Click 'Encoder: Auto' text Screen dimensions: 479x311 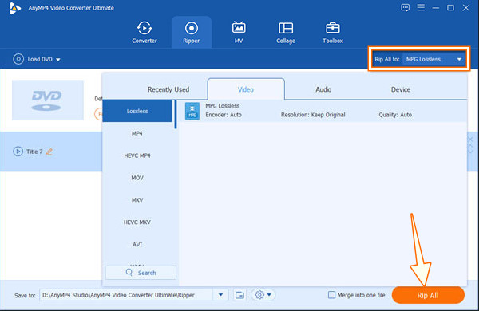(224, 115)
